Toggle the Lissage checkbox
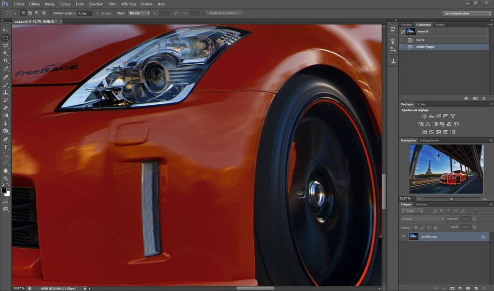This screenshot has height=291, width=494. click(98, 13)
